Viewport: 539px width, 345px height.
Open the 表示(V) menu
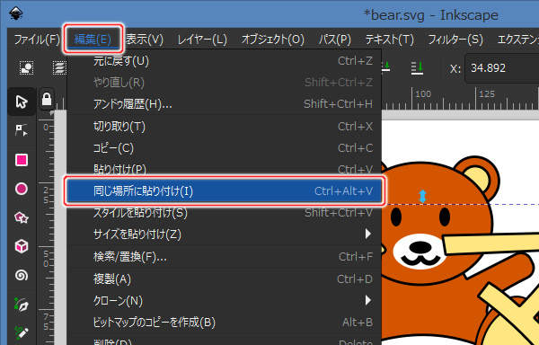point(145,40)
